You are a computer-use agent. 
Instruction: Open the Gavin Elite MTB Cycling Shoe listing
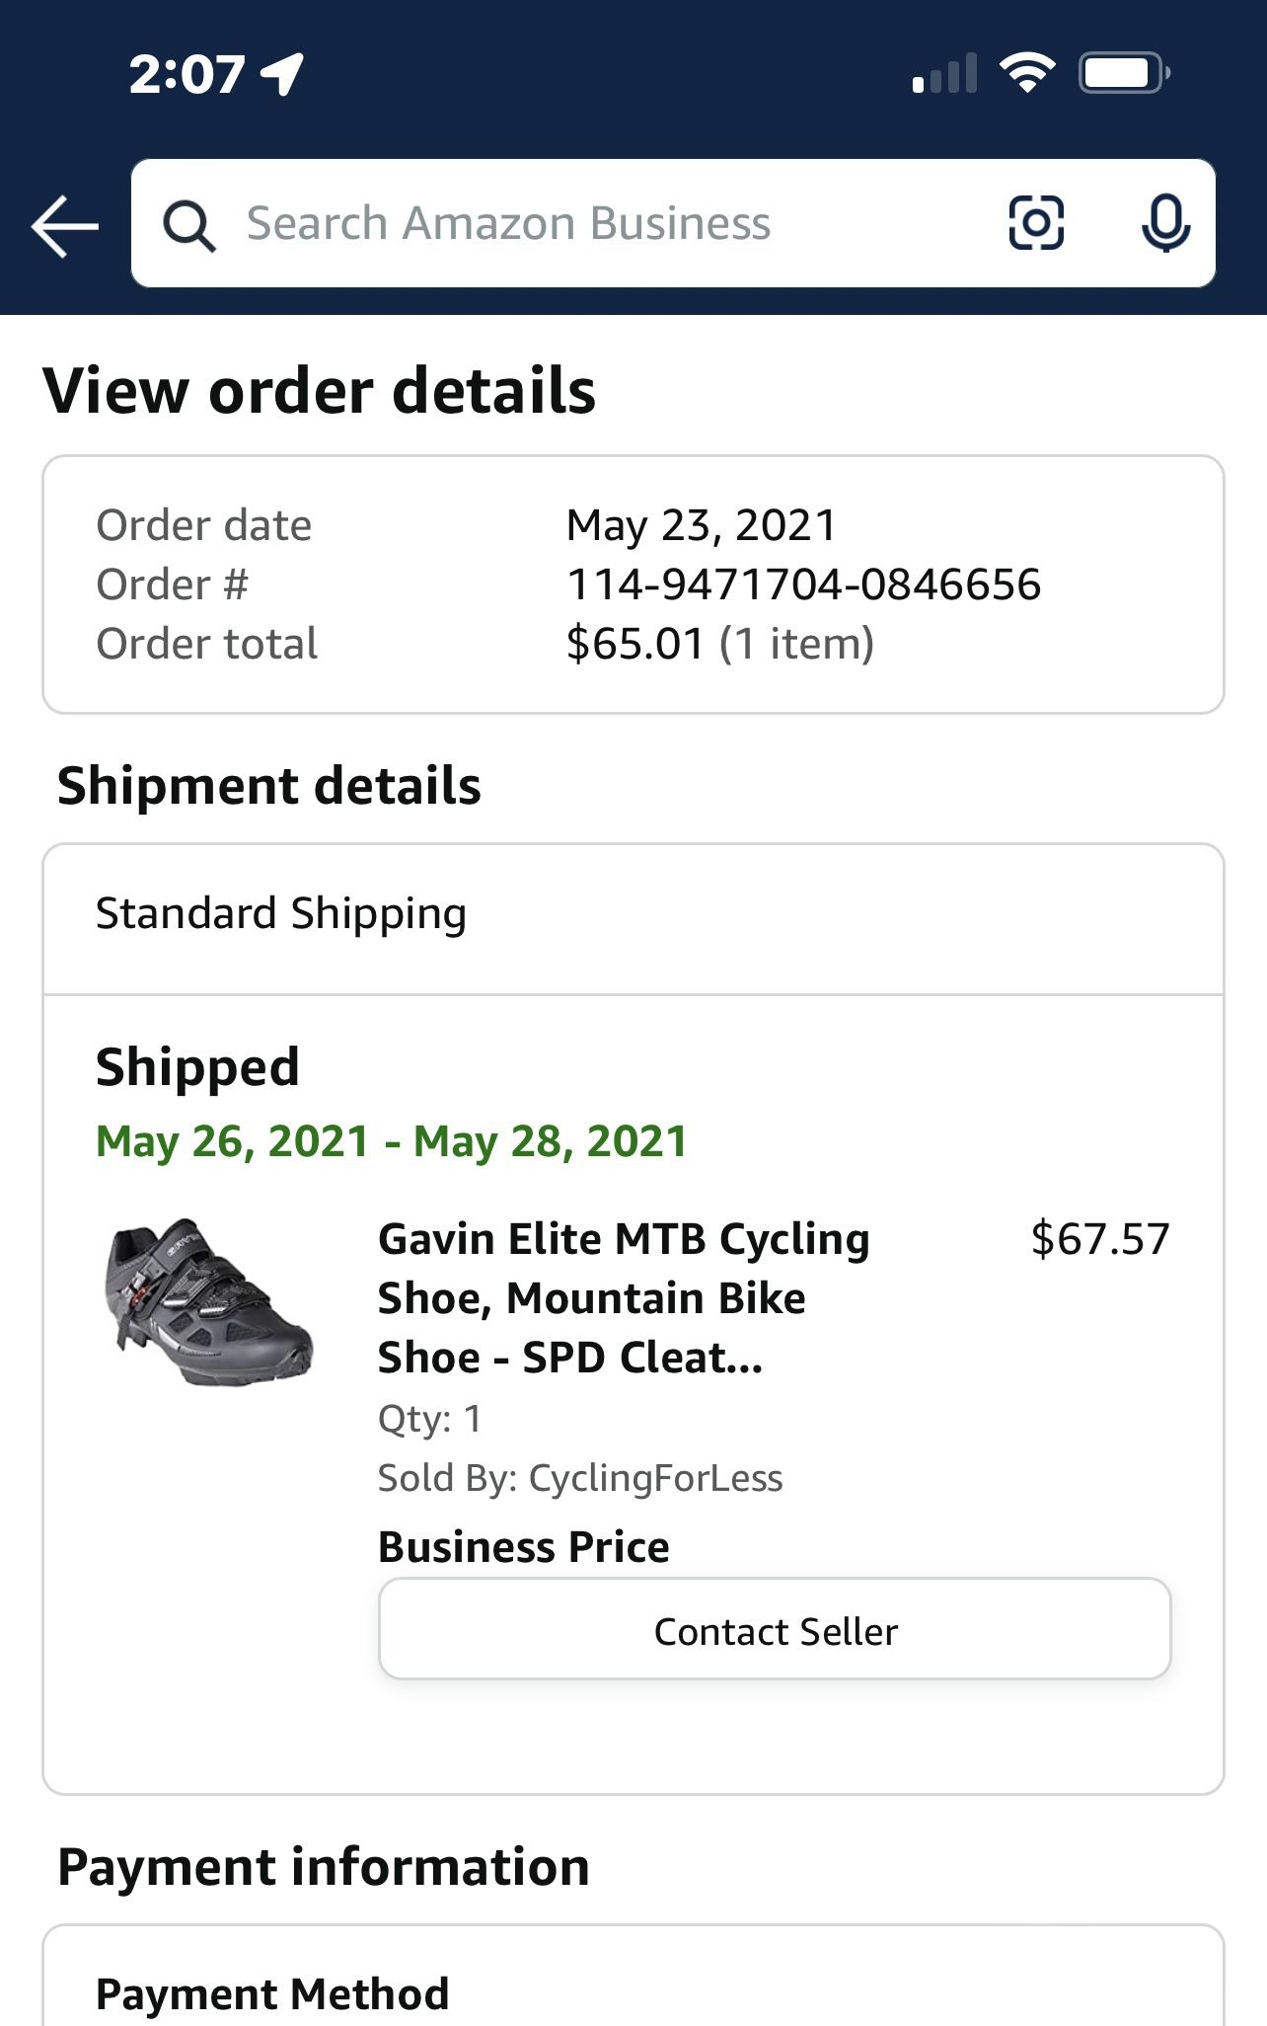coord(624,1297)
